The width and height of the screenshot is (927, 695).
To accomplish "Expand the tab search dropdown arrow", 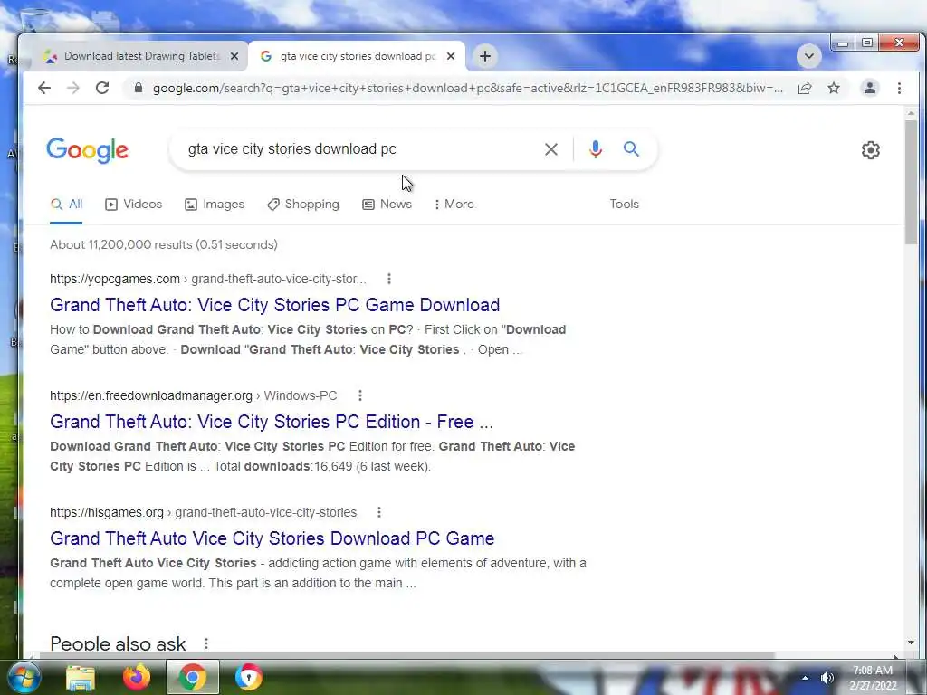I will pos(808,56).
